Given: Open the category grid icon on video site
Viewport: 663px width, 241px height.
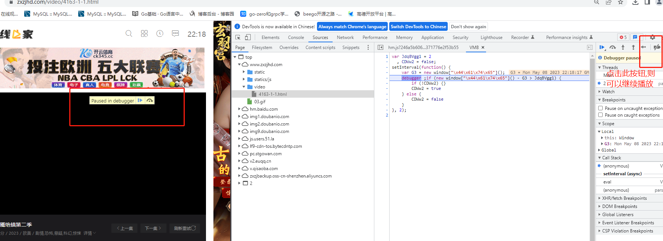Looking at the screenshot, I should click(x=145, y=34).
